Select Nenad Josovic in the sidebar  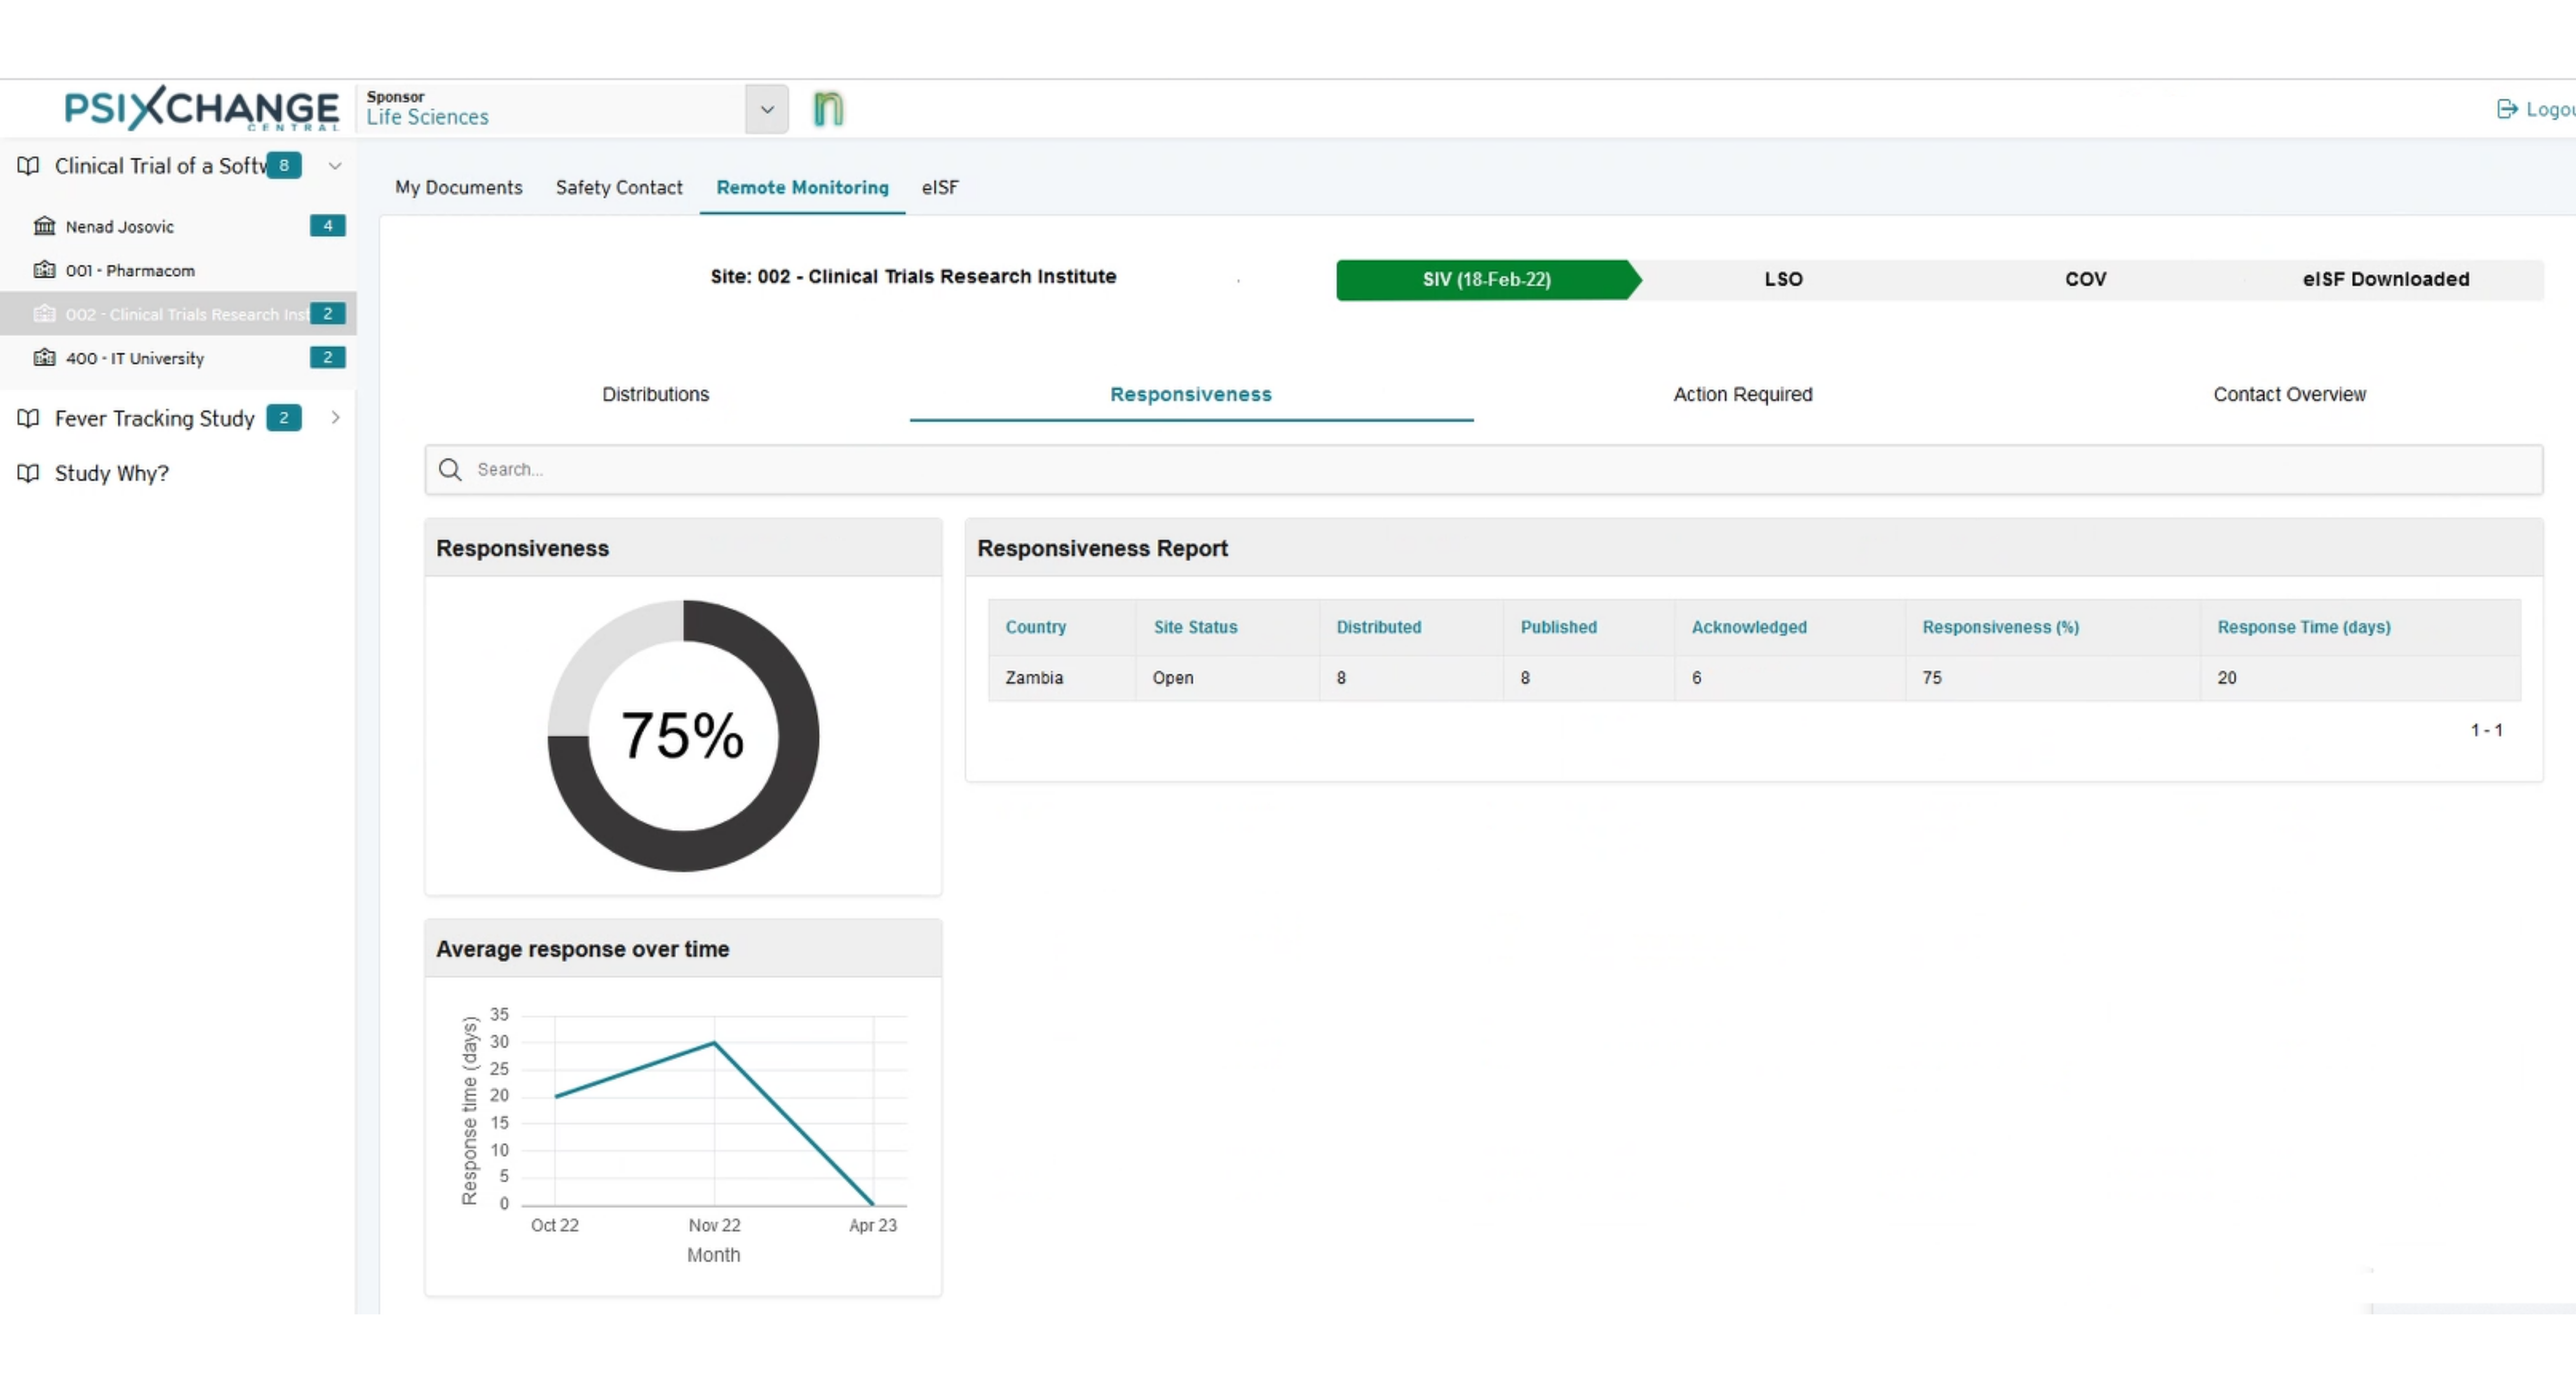pos(119,227)
